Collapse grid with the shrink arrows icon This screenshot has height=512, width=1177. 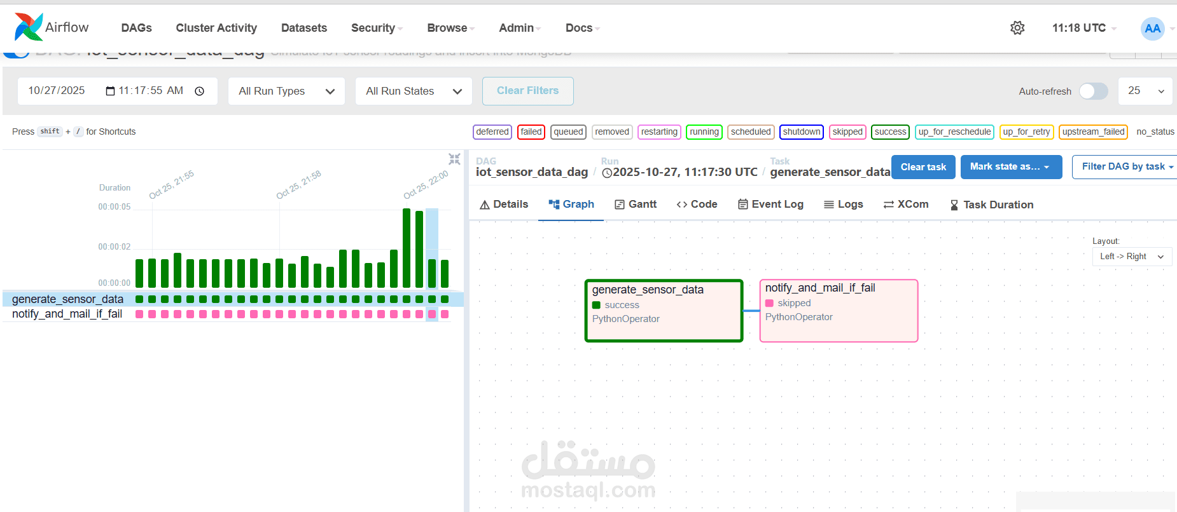[x=454, y=159]
